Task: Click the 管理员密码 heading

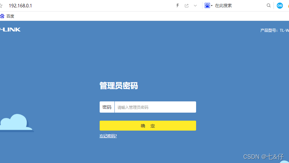Action: pos(119,86)
